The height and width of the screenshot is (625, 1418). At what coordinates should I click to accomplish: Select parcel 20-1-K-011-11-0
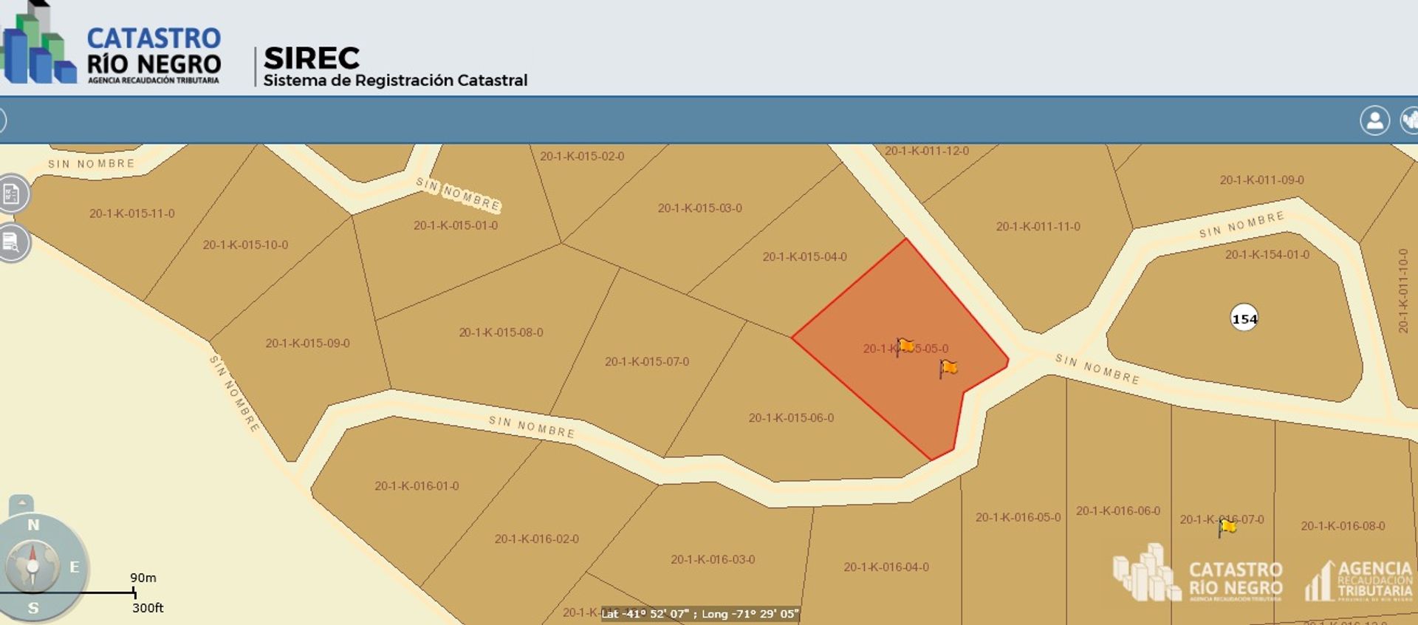pyautogui.click(x=1038, y=227)
